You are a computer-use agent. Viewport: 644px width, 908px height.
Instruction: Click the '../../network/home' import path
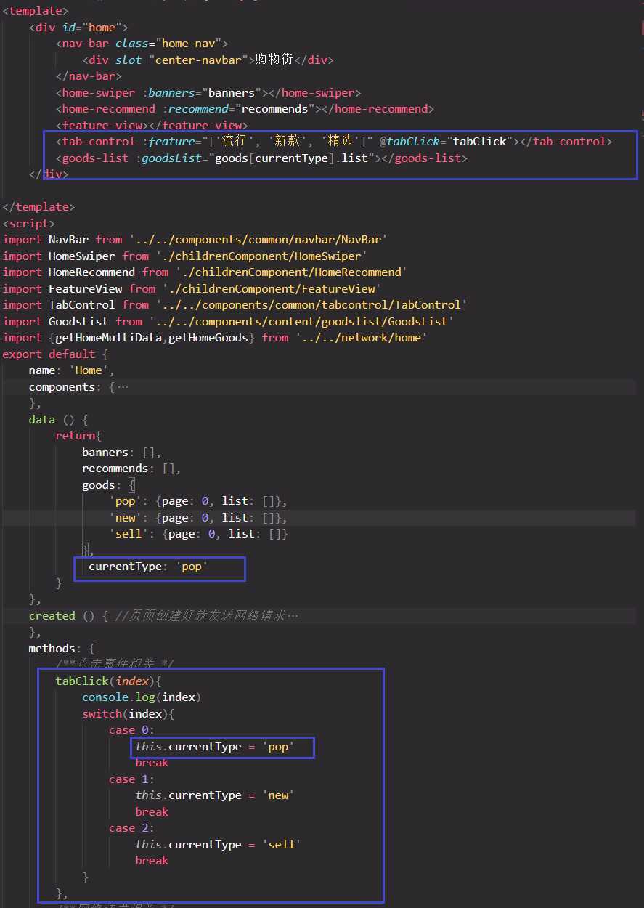(361, 338)
